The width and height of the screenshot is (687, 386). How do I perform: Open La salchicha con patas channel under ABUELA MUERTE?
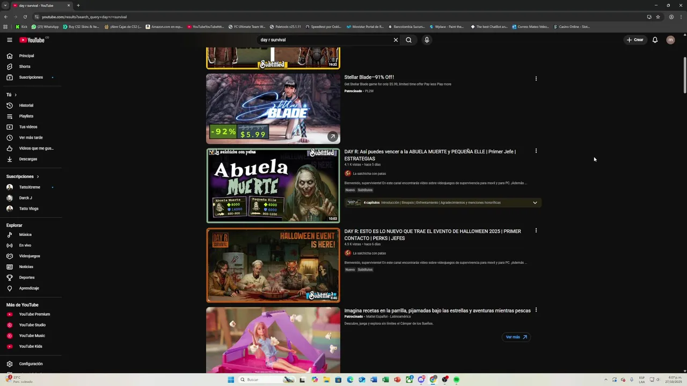tap(369, 174)
